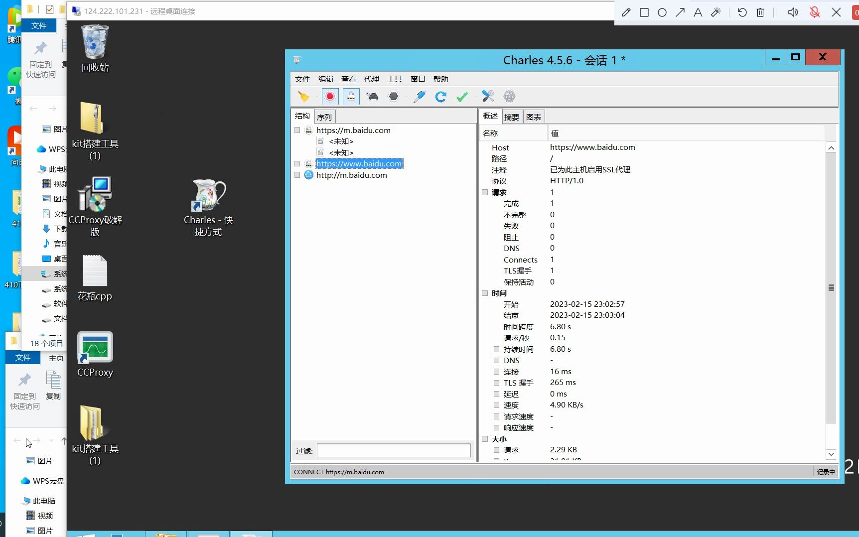Select the http://m.baidu.com host entry
The width and height of the screenshot is (859, 537).
[352, 175]
